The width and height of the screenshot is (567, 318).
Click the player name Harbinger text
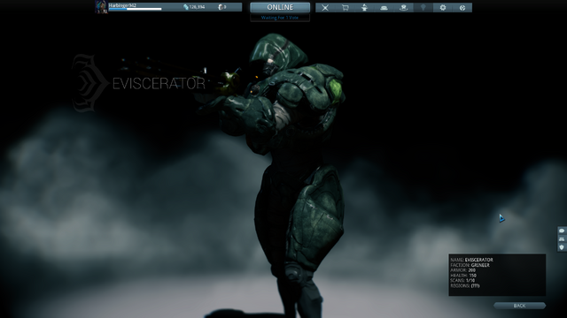click(122, 5)
